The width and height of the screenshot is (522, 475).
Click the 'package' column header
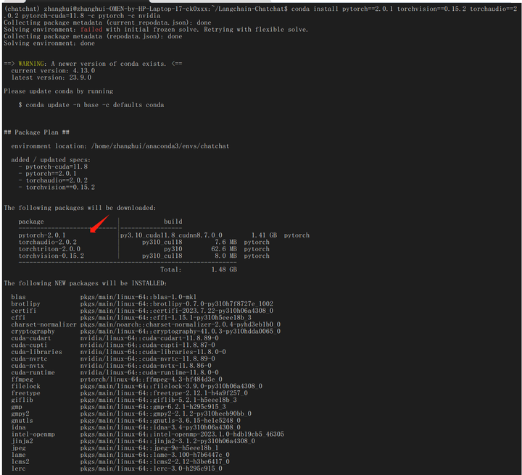pos(31,222)
